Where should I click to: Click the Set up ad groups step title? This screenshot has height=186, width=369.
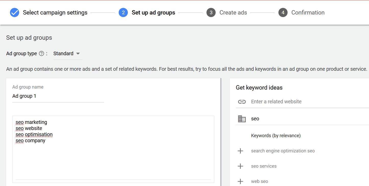[153, 12]
